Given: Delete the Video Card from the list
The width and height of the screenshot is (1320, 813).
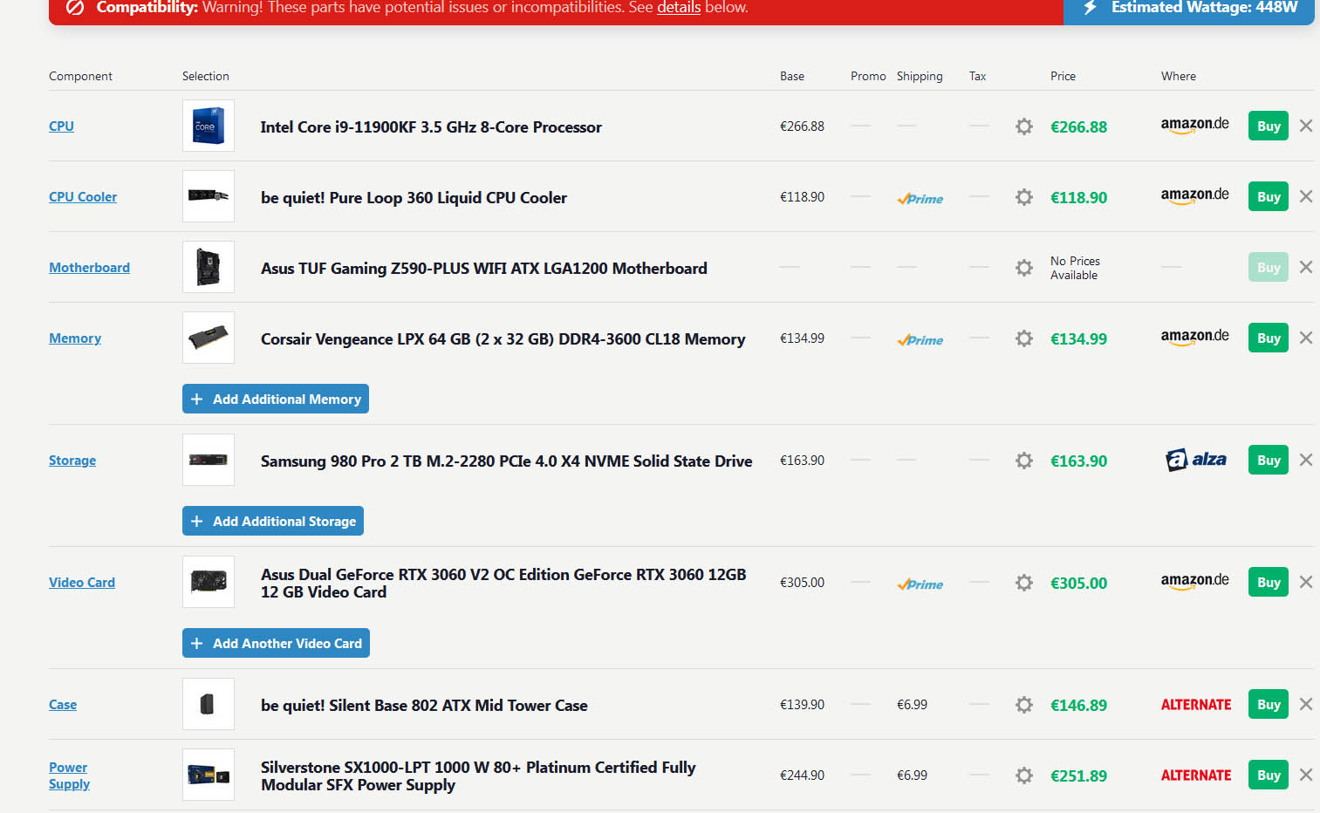Looking at the screenshot, I should [1306, 583].
